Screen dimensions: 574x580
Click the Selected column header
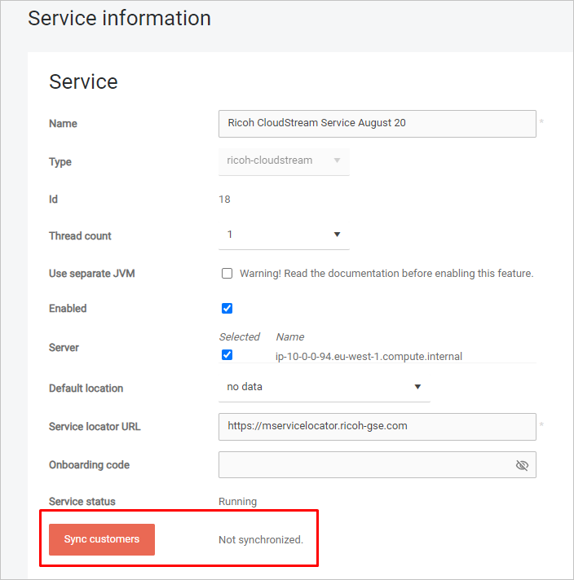[x=239, y=336]
